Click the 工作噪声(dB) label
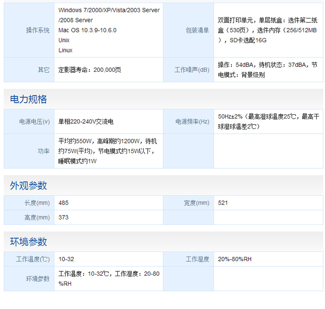Image resolution: width=325 pixels, height=309 pixels. [x=192, y=70]
